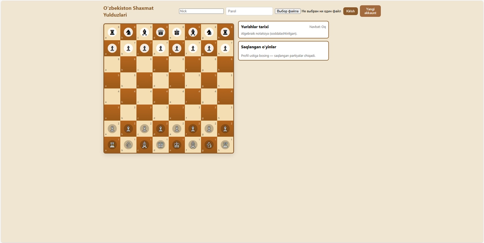Select the black queen on d8
This screenshot has height=243, width=484.
point(161,32)
